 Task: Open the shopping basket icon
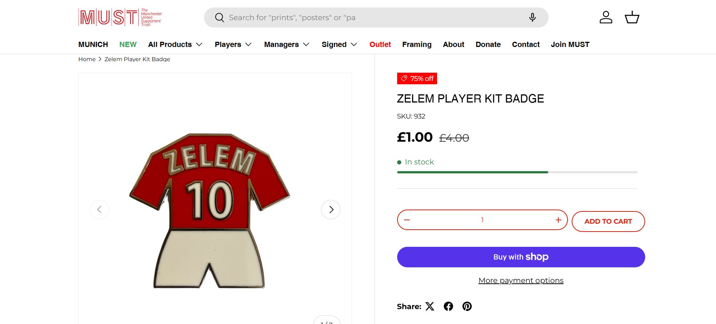632,18
